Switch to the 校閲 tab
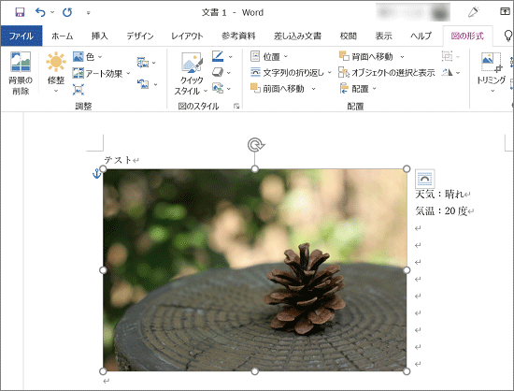 click(x=349, y=36)
